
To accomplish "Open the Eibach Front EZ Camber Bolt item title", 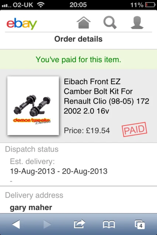I will [x=107, y=96].
